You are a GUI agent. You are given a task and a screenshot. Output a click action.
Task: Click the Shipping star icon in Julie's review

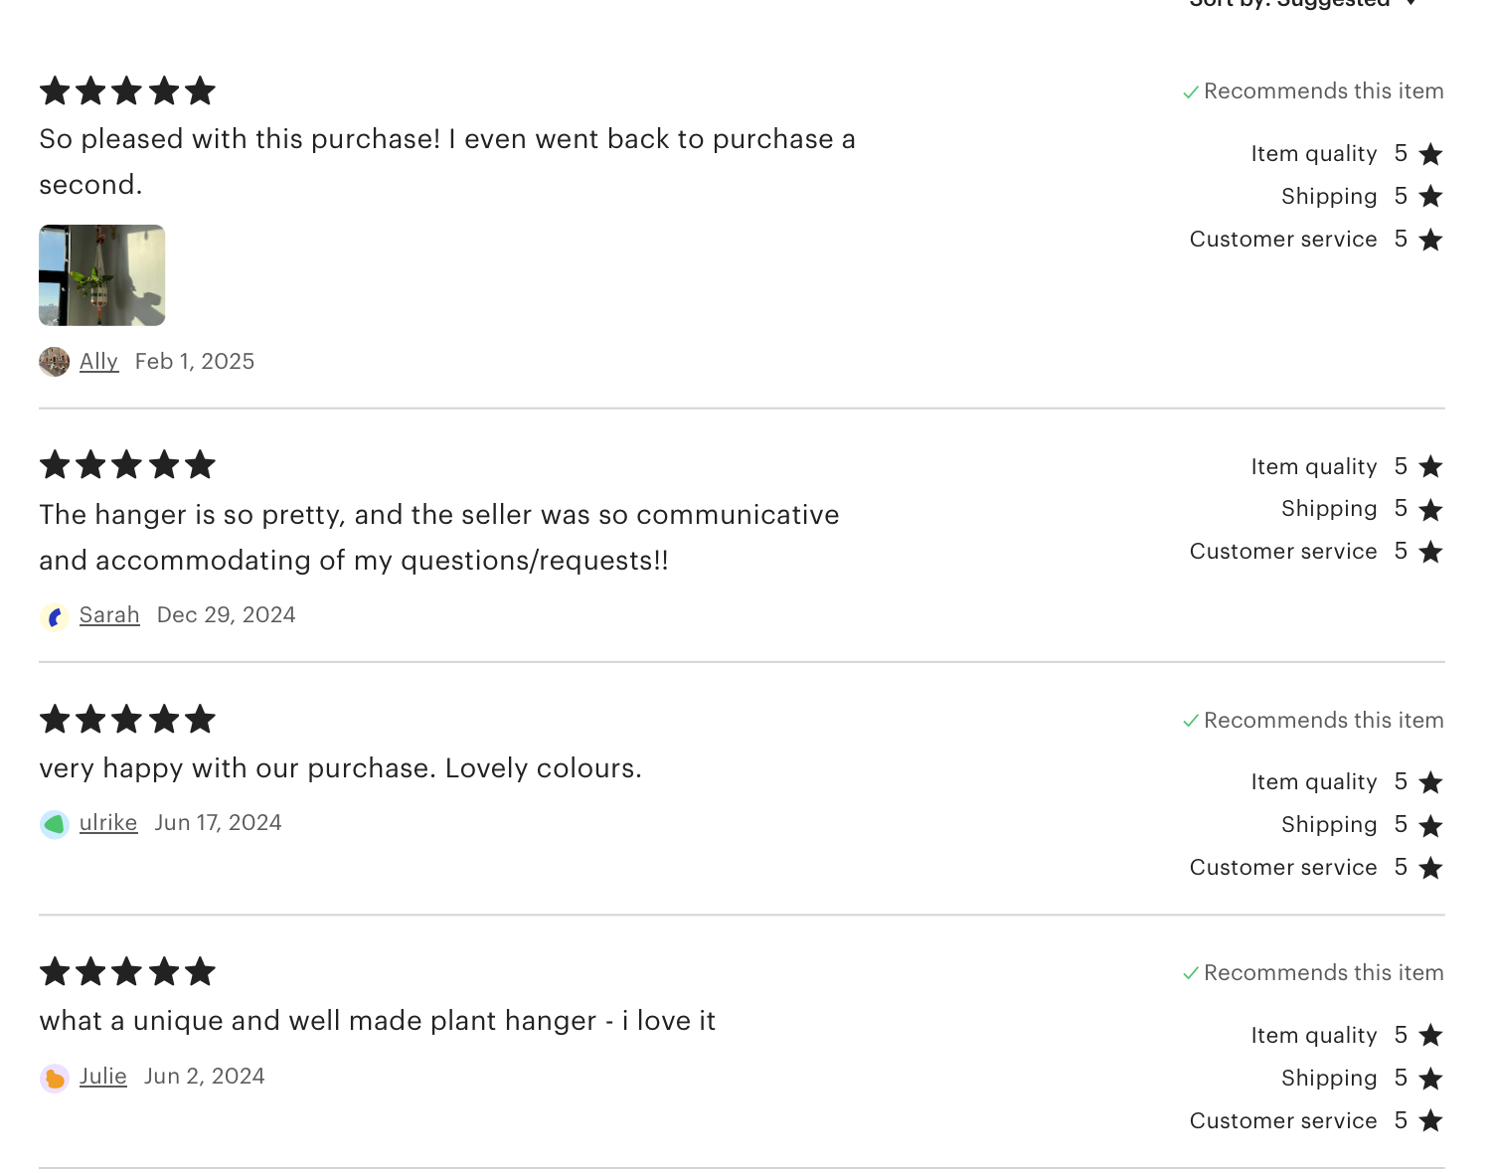click(x=1431, y=1079)
